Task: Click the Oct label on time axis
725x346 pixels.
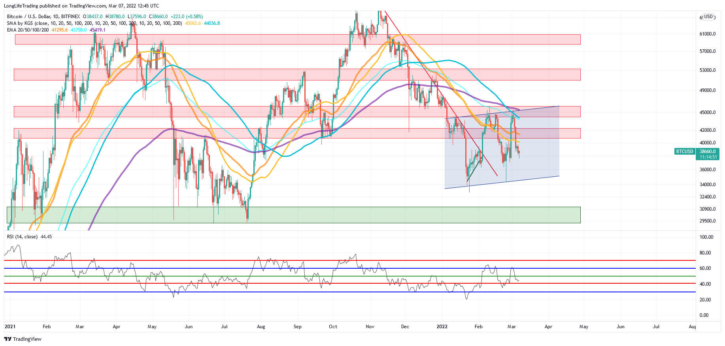Action: click(x=333, y=327)
